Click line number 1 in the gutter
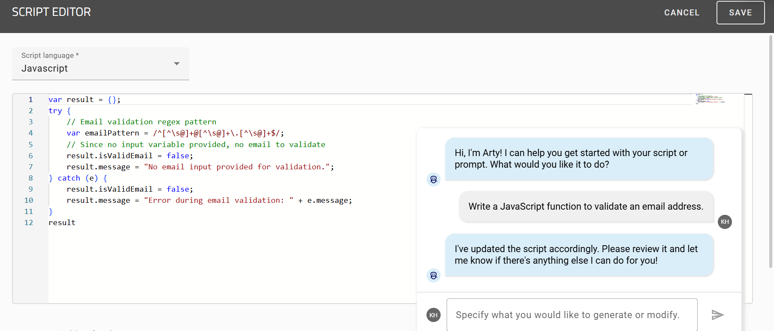Screen dimensions: 774x331 (x=30, y=99)
